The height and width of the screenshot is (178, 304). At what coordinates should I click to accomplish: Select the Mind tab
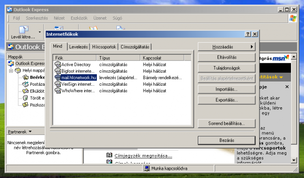point(58,46)
